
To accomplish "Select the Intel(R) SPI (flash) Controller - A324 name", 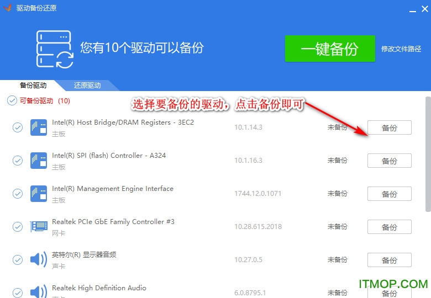I will pos(109,156).
